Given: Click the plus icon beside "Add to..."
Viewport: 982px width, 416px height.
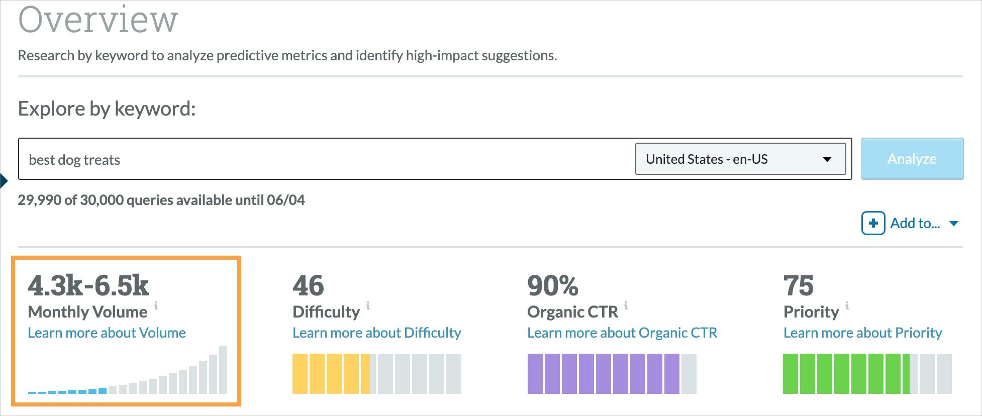Looking at the screenshot, I should pyautogui.click(x=874, y=223).
